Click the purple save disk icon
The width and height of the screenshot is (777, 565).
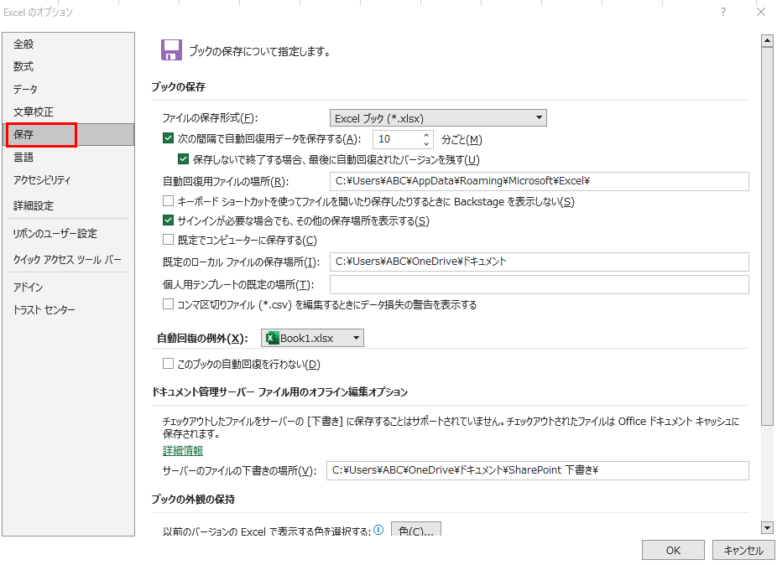(171, 50)
